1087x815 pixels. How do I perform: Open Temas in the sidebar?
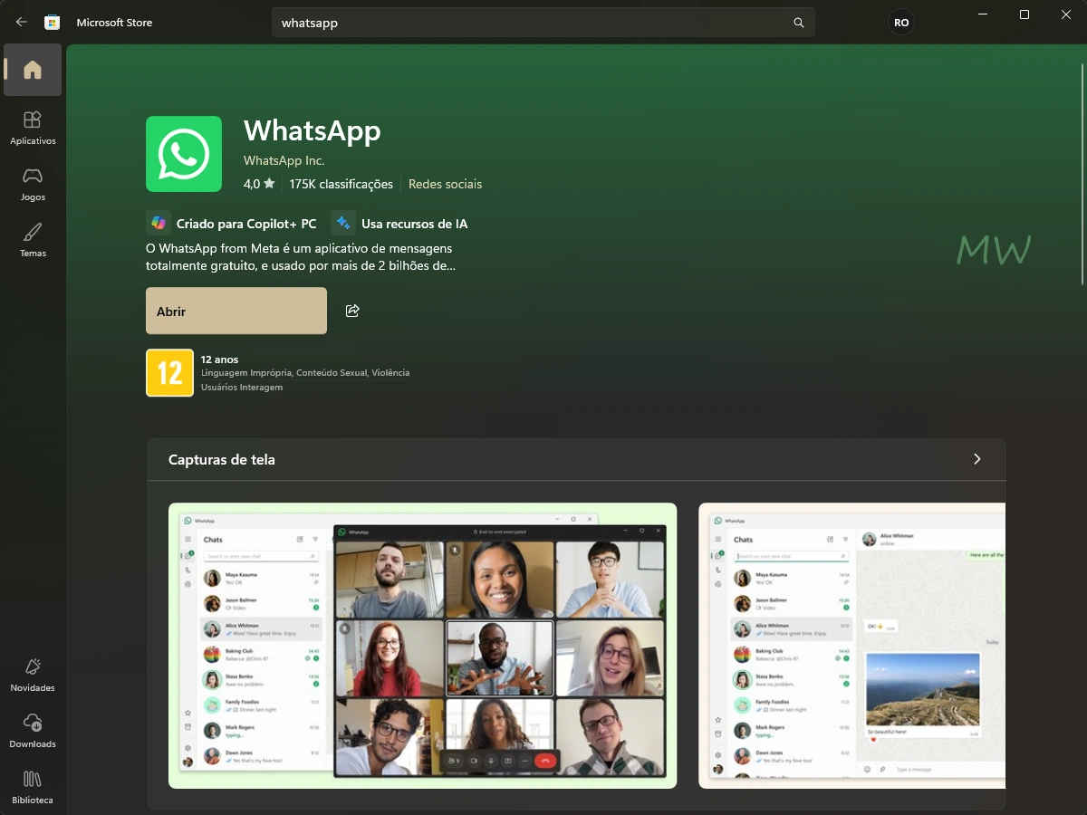point(33,240)
